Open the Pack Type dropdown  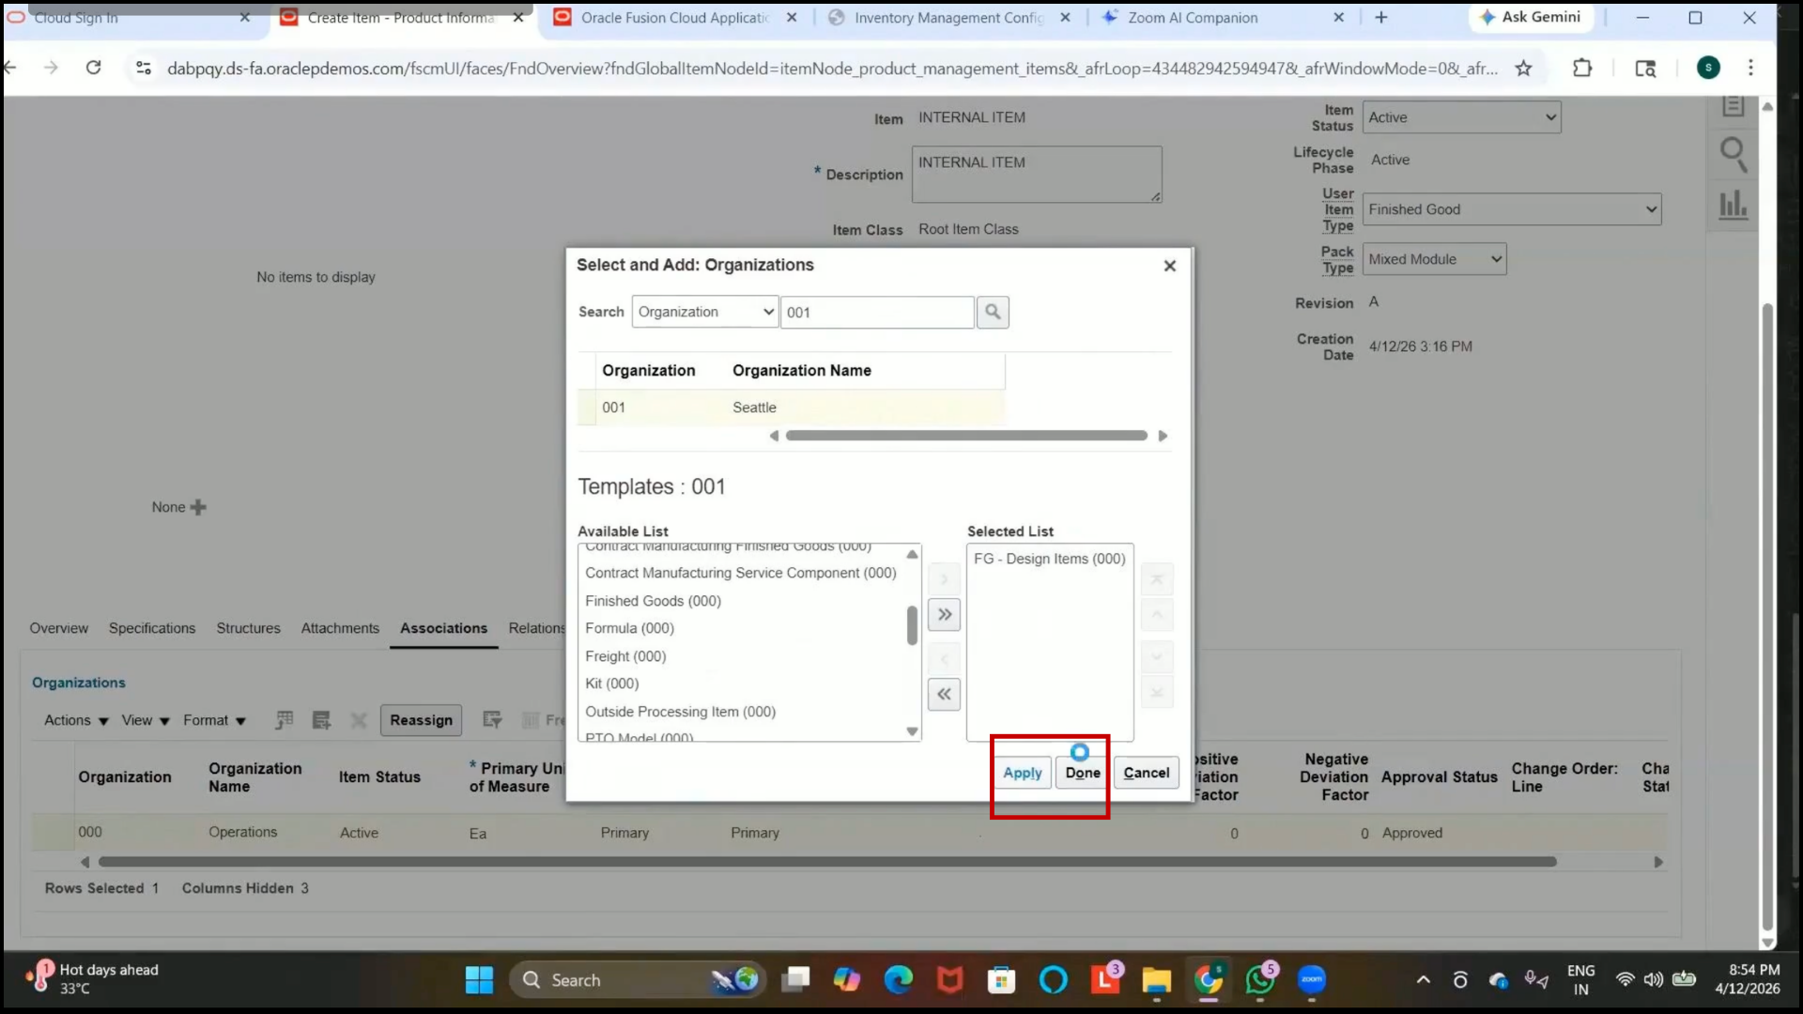coord(1434,259)
